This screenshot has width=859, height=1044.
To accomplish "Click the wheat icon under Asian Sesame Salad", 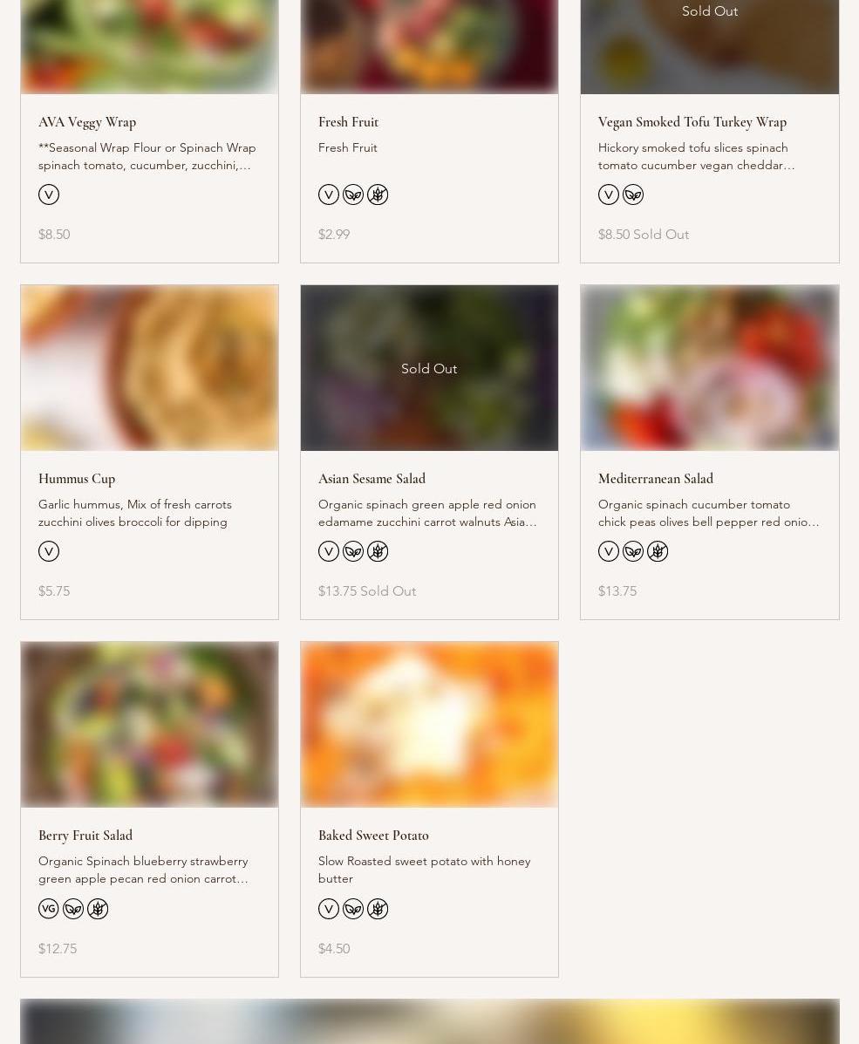I will [x=378, y=551].
